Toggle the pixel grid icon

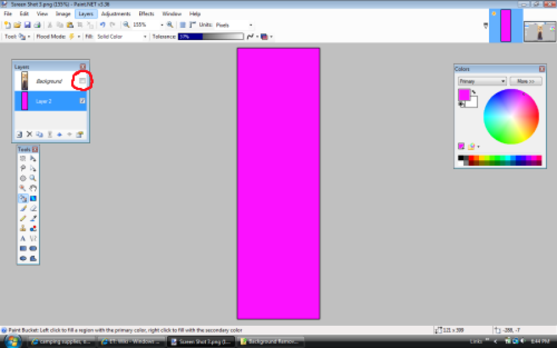point(183,25)
